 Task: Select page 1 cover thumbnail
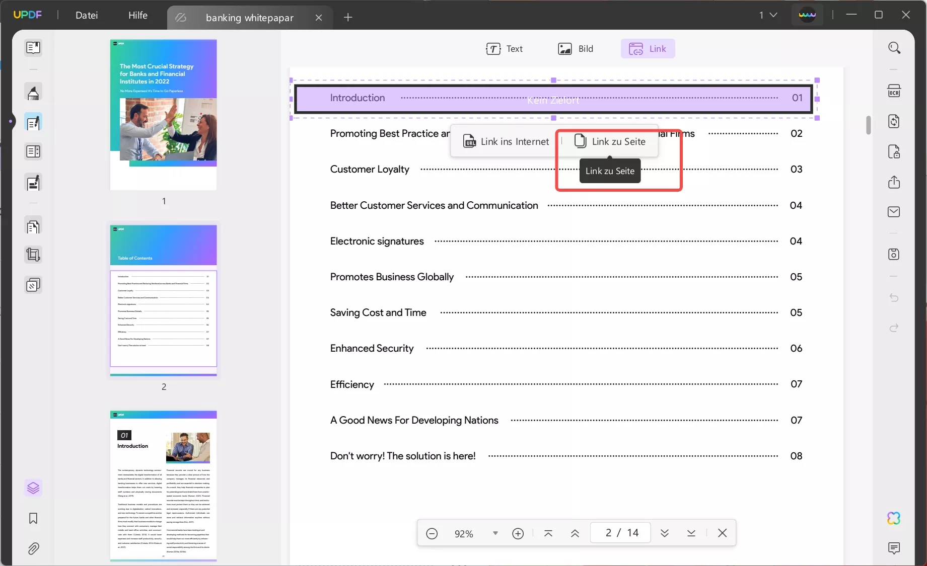(x=164, y=115)
